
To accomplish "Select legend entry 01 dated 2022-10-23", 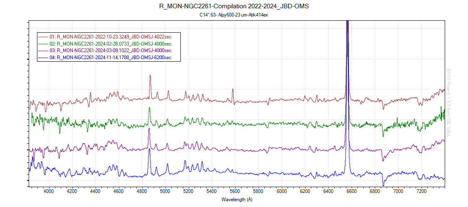I will tap(114, 37).
